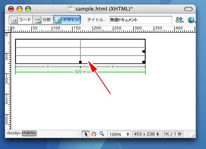
Task: Open the left column width arrow menu
Action: pyautogui.click(x=48, y=67)
